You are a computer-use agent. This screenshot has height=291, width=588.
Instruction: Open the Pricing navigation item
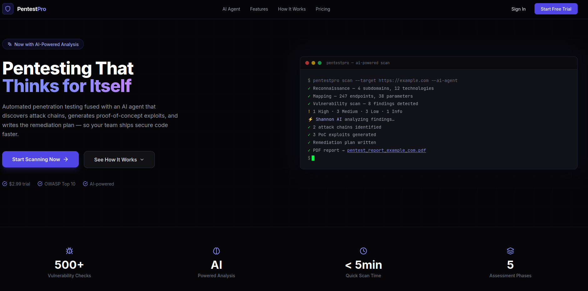click(x=323, y=9)
